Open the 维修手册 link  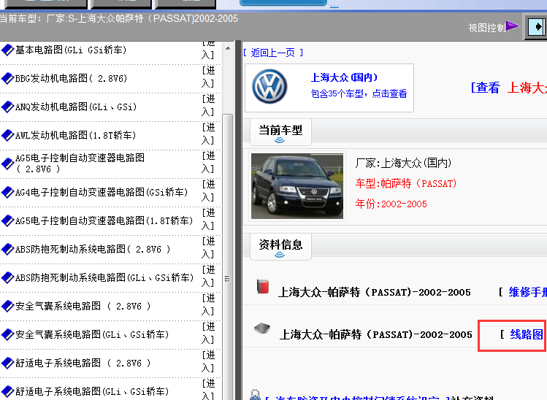point(527,292)
